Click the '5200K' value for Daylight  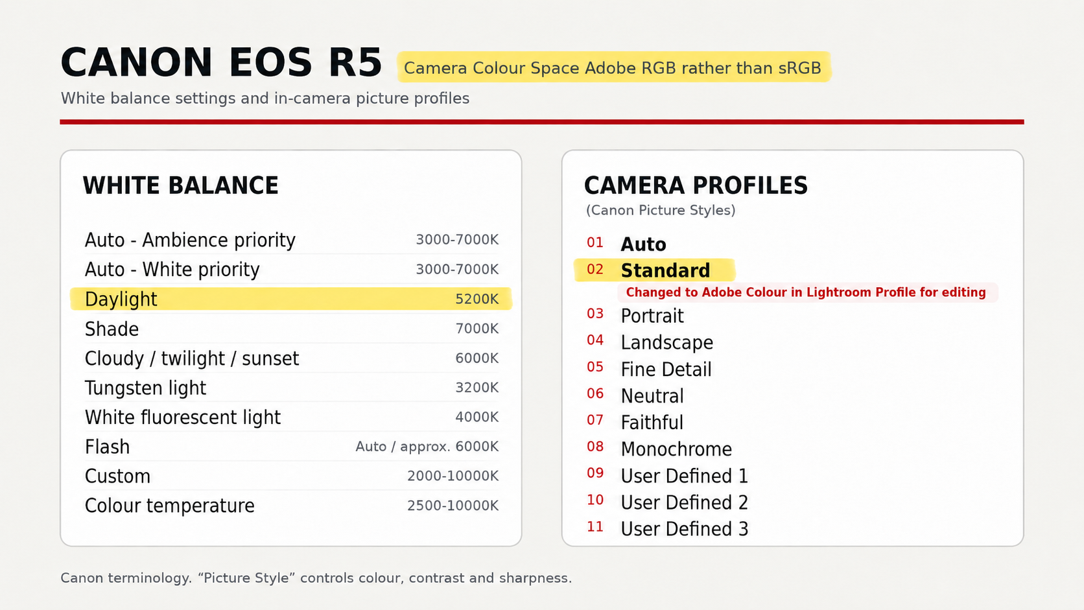click(x=477, y=299)
